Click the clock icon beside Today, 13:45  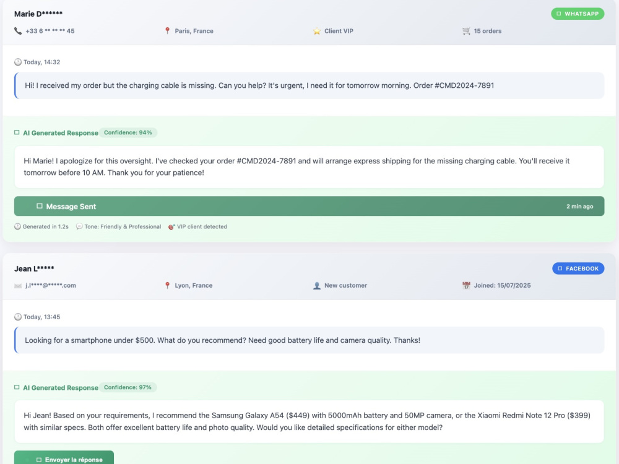coord(18,317)
